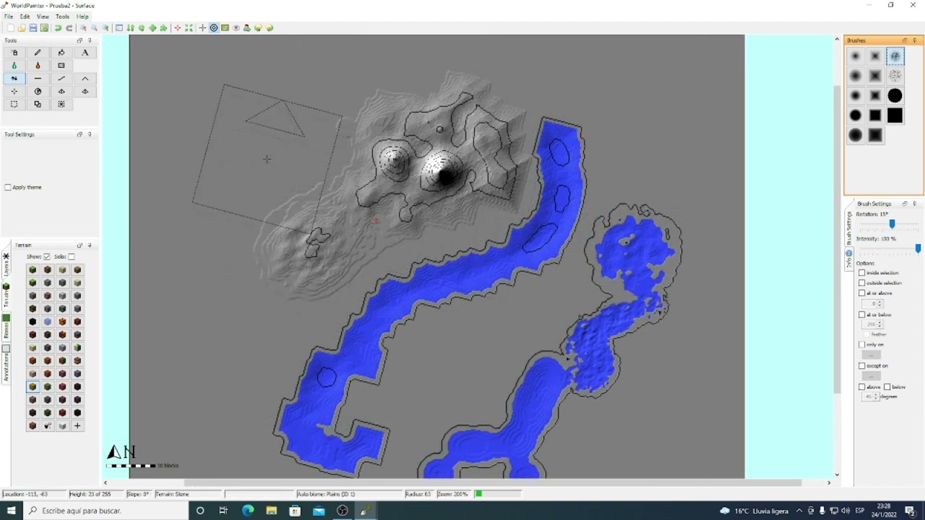Open the 'only on' terrain selector button
The width and height of the screenshot is (925, 520).
pos(872,355)
